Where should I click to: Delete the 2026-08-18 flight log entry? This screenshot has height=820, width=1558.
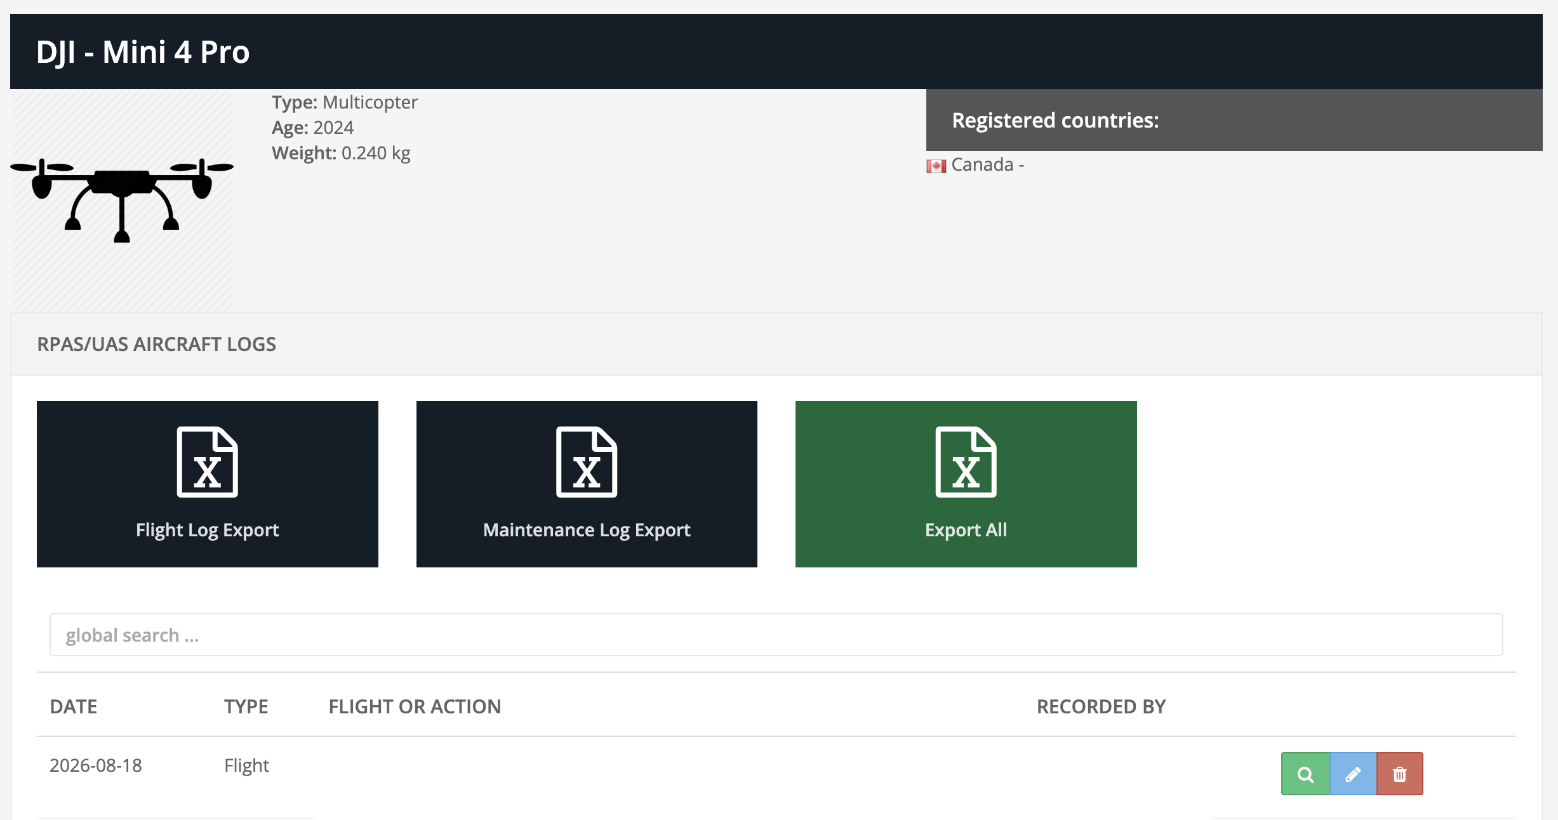tap(1400, 774)
